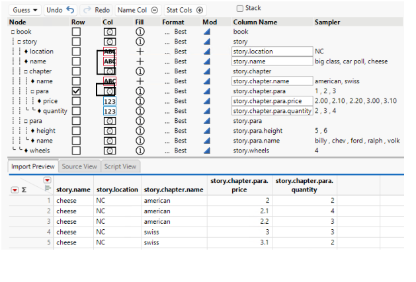Switch to the Source View tab
The width and height of the screenshot is (416, 282).
coord(79,166)
